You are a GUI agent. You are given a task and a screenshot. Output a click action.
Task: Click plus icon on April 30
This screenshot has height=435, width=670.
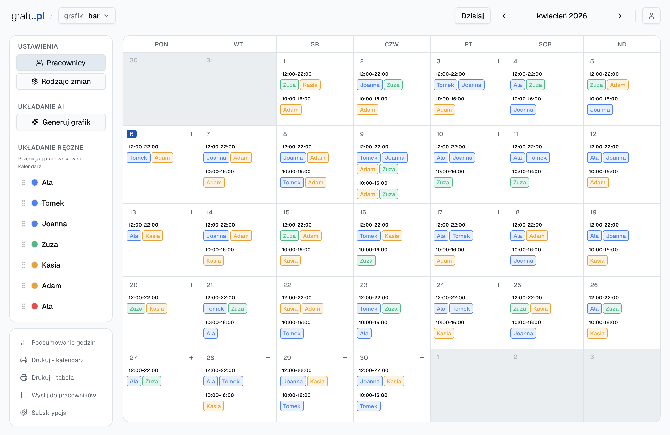pyautogui.click(x=422, y=357)
